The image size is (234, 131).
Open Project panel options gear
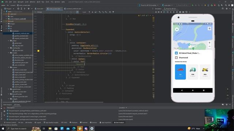click(x=29, y=9)
